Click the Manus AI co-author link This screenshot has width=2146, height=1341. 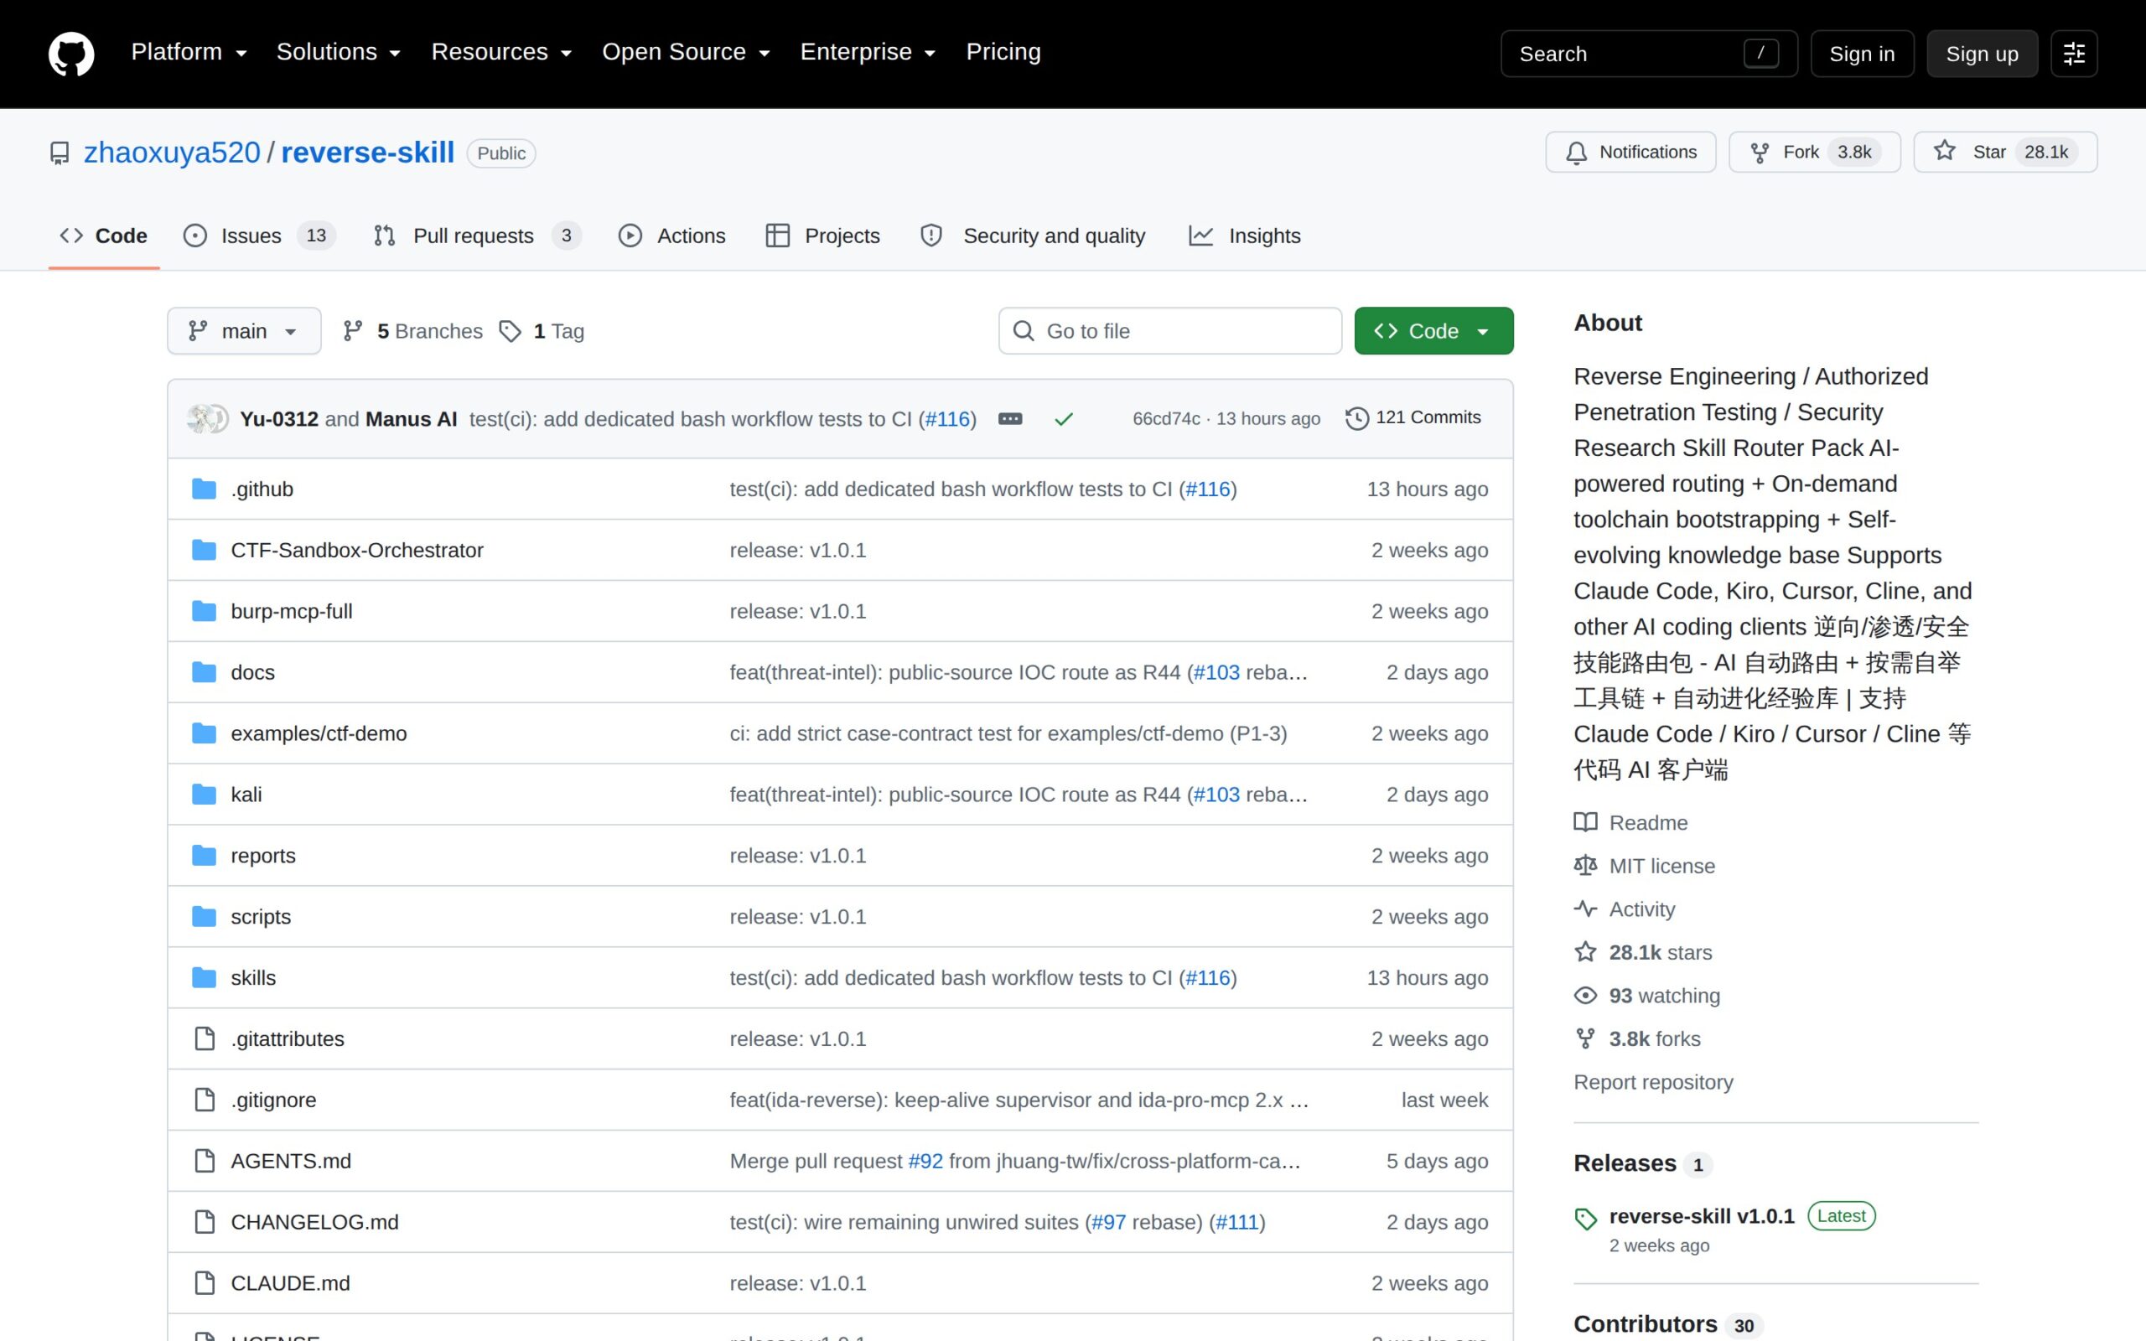(412, 418)
